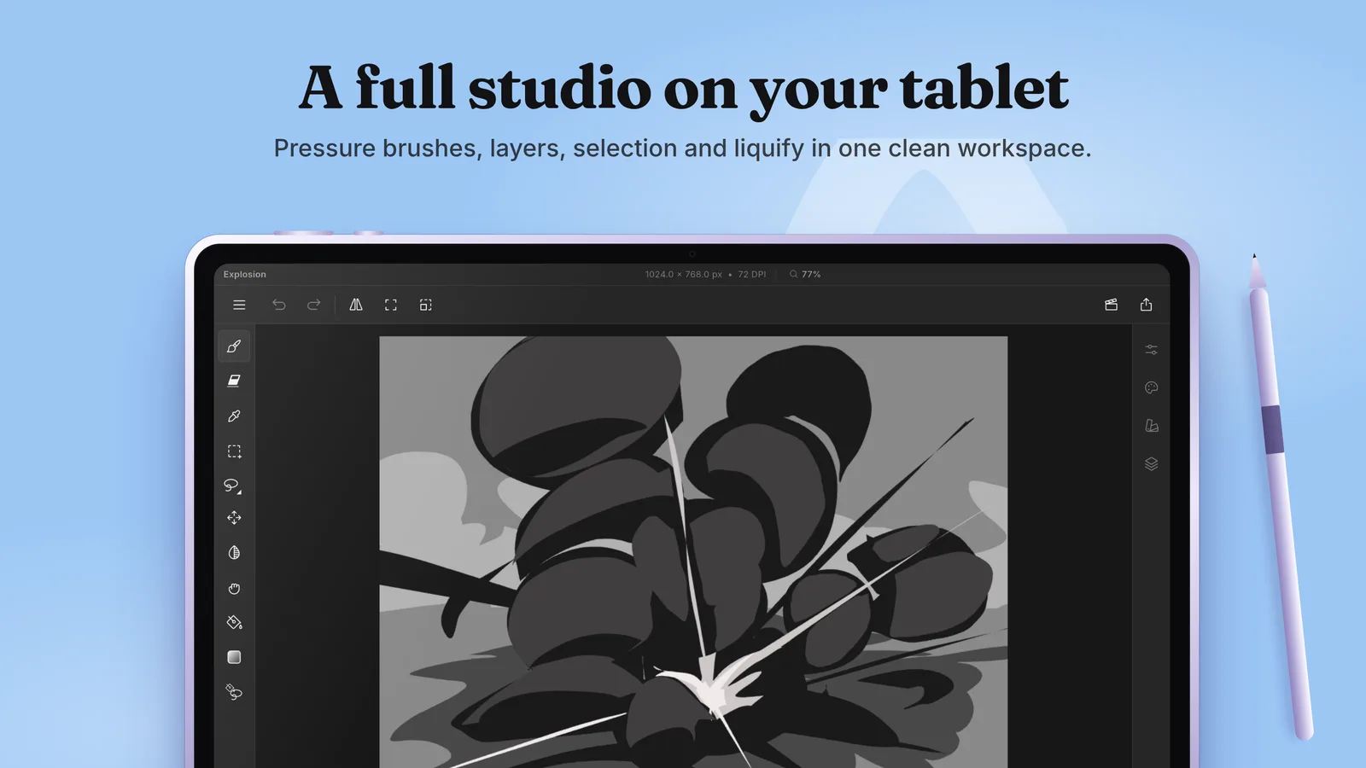Select the Eraser tool
Viewport: 1366px width, 768px height.
click(234, 381)
